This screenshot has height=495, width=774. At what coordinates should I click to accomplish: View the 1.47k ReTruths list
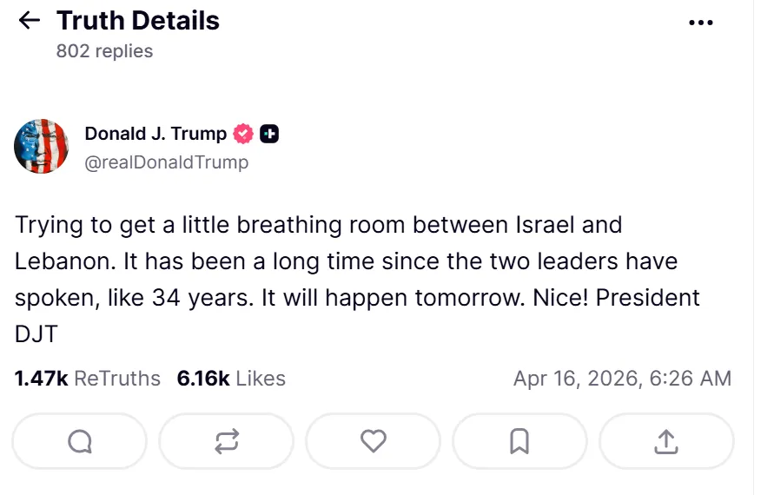(x=88, y=379)
